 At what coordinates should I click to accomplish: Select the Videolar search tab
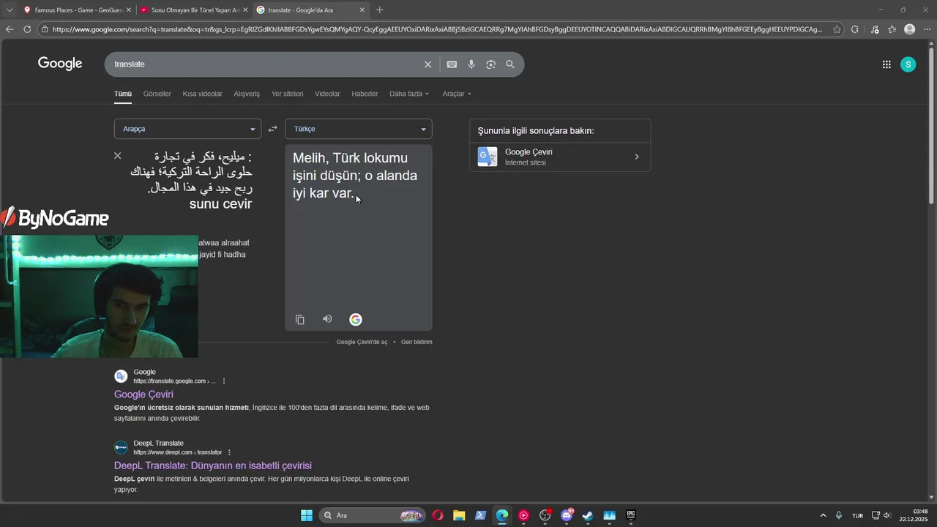tap(327, 94)
